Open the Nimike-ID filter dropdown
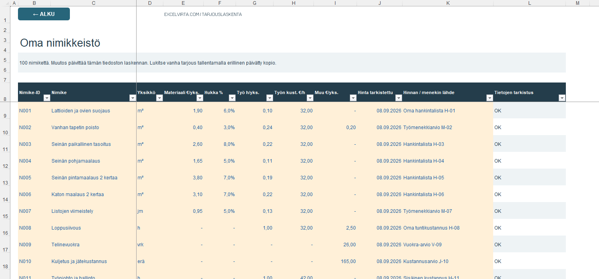This screenshot has height=279, width=599. click(x=47, y=98)
